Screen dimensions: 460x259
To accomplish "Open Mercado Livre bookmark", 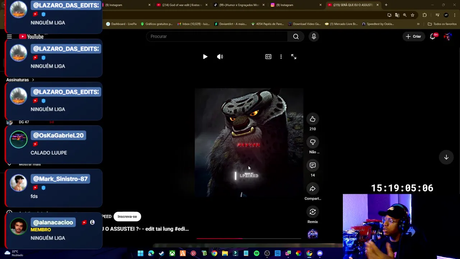I will coord(341,24).
